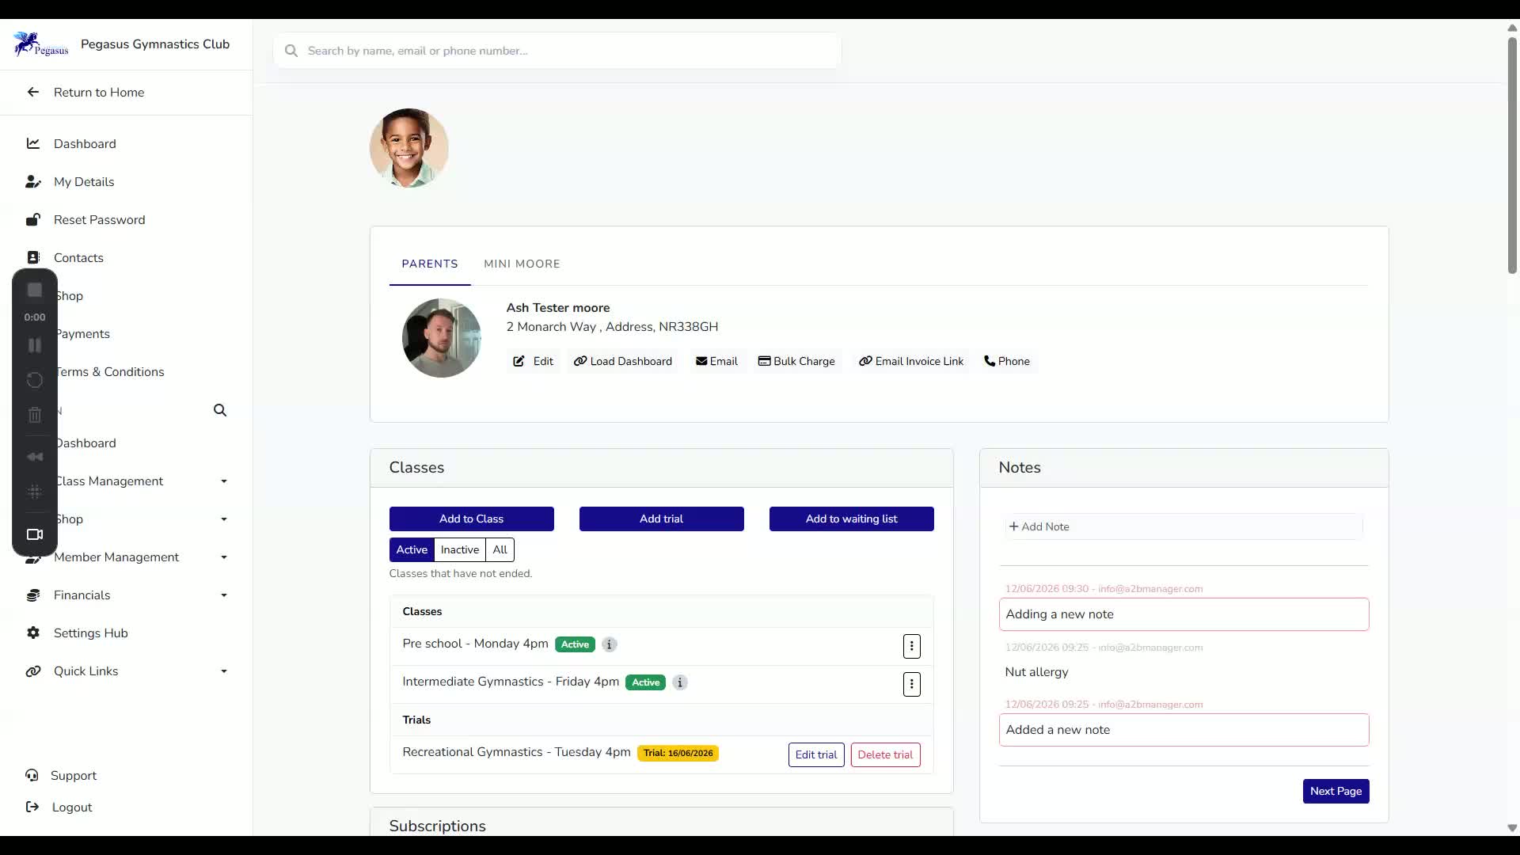The width and height of the screenshot is (1520, 855).
Task: Click the child's profile photo
Action: coord(409,148)
